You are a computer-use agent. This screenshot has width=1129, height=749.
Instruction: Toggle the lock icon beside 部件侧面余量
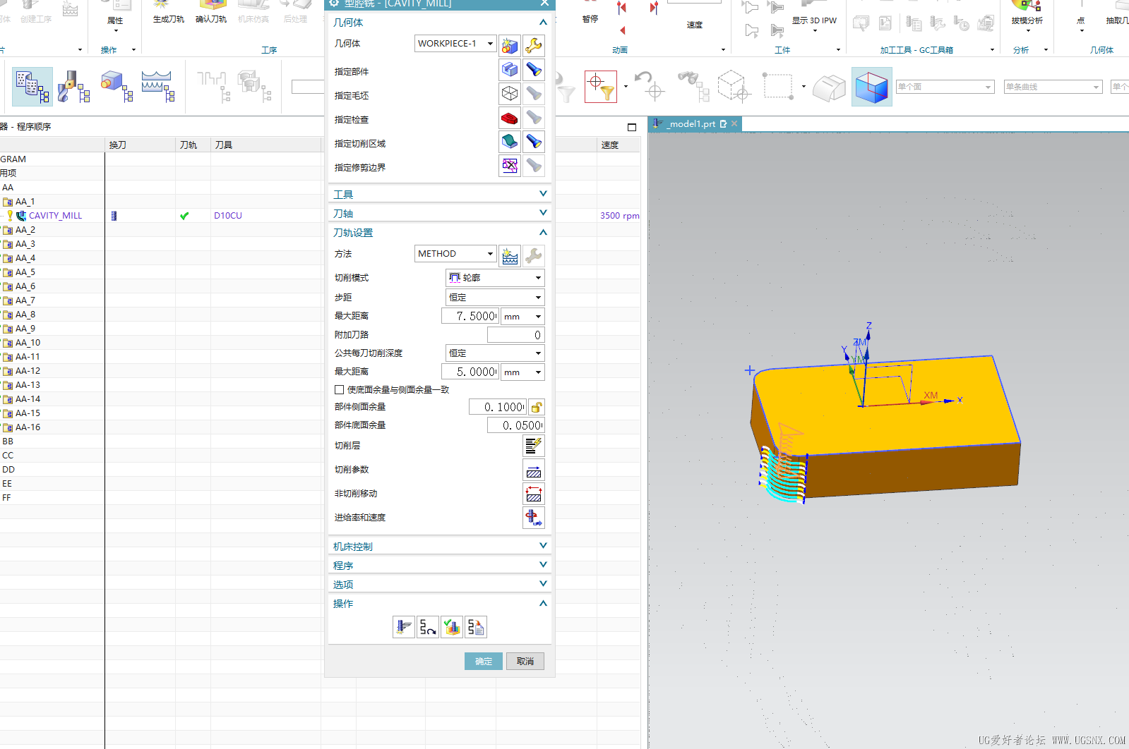point(537,407)
